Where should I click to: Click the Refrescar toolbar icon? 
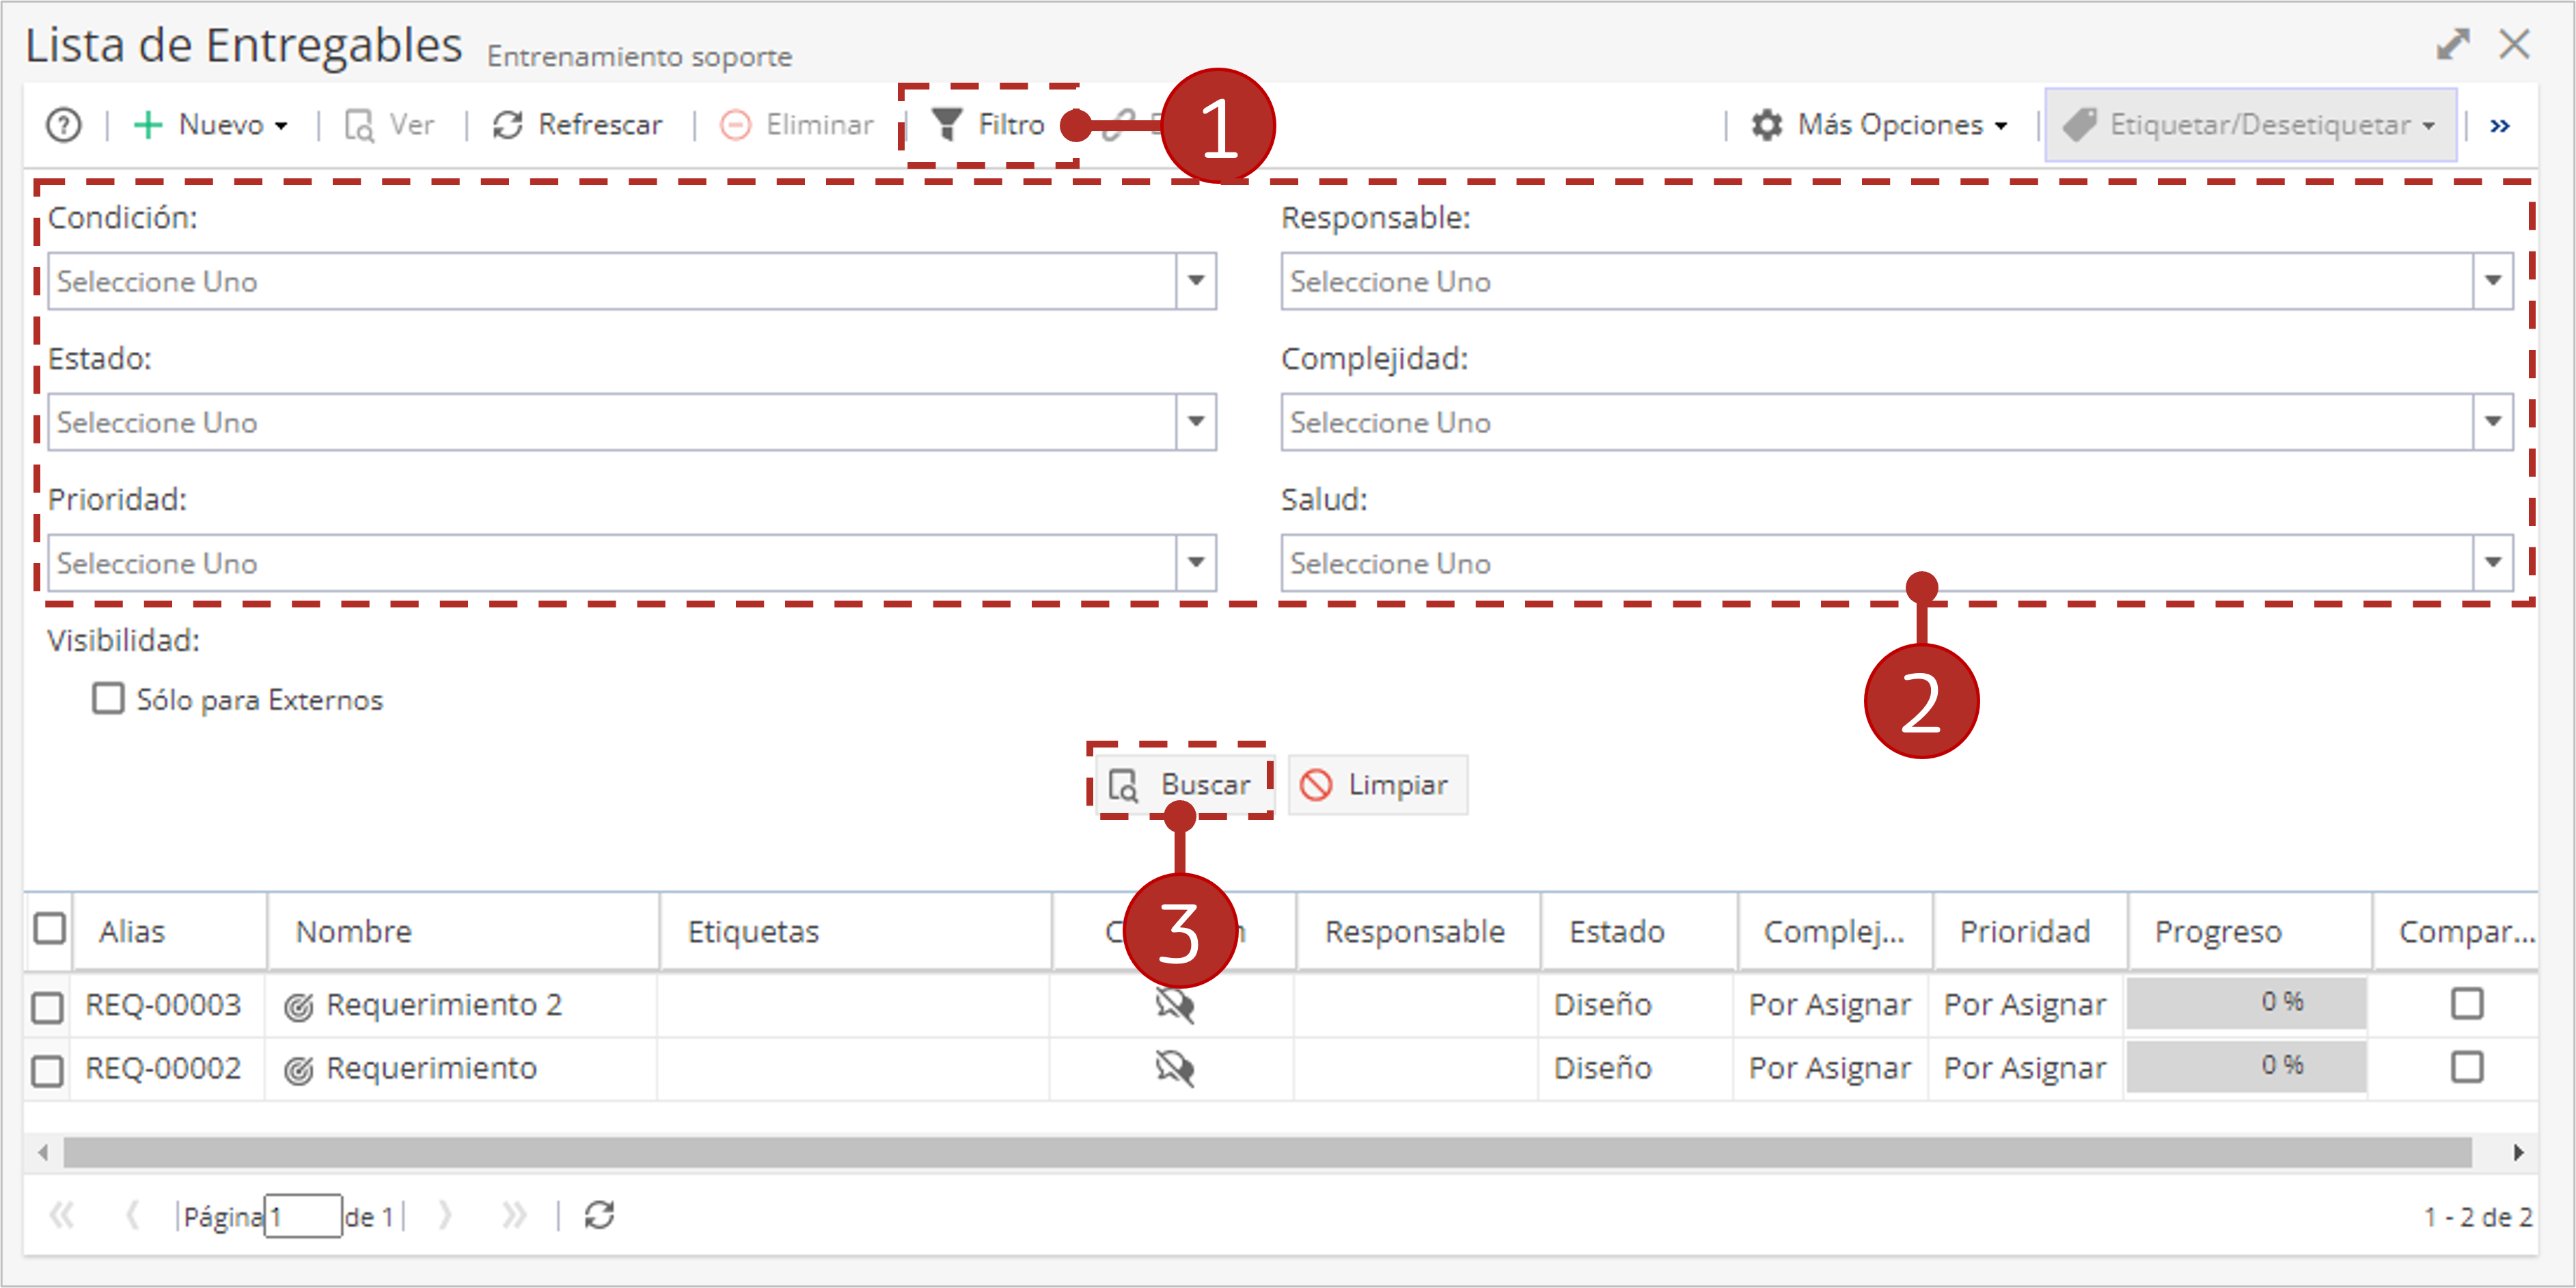[x=508, y=125]
